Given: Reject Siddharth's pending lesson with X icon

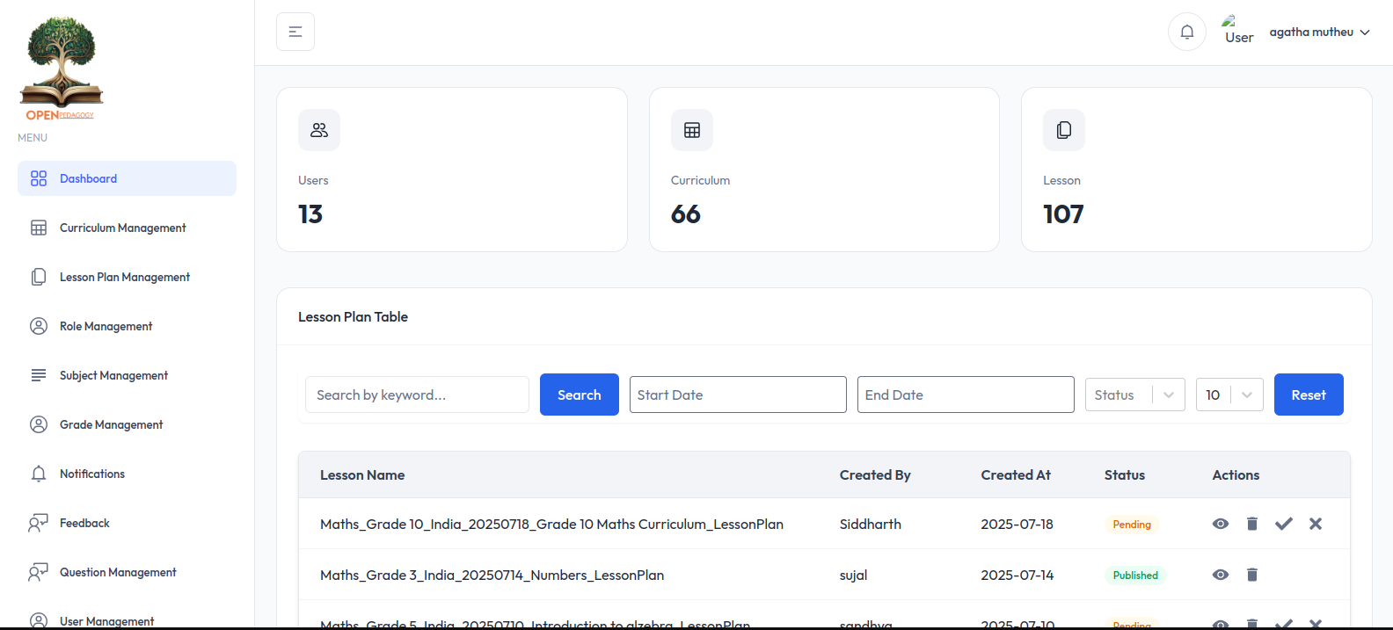Looking at the screenshot, I should [x=1316, y=524].
